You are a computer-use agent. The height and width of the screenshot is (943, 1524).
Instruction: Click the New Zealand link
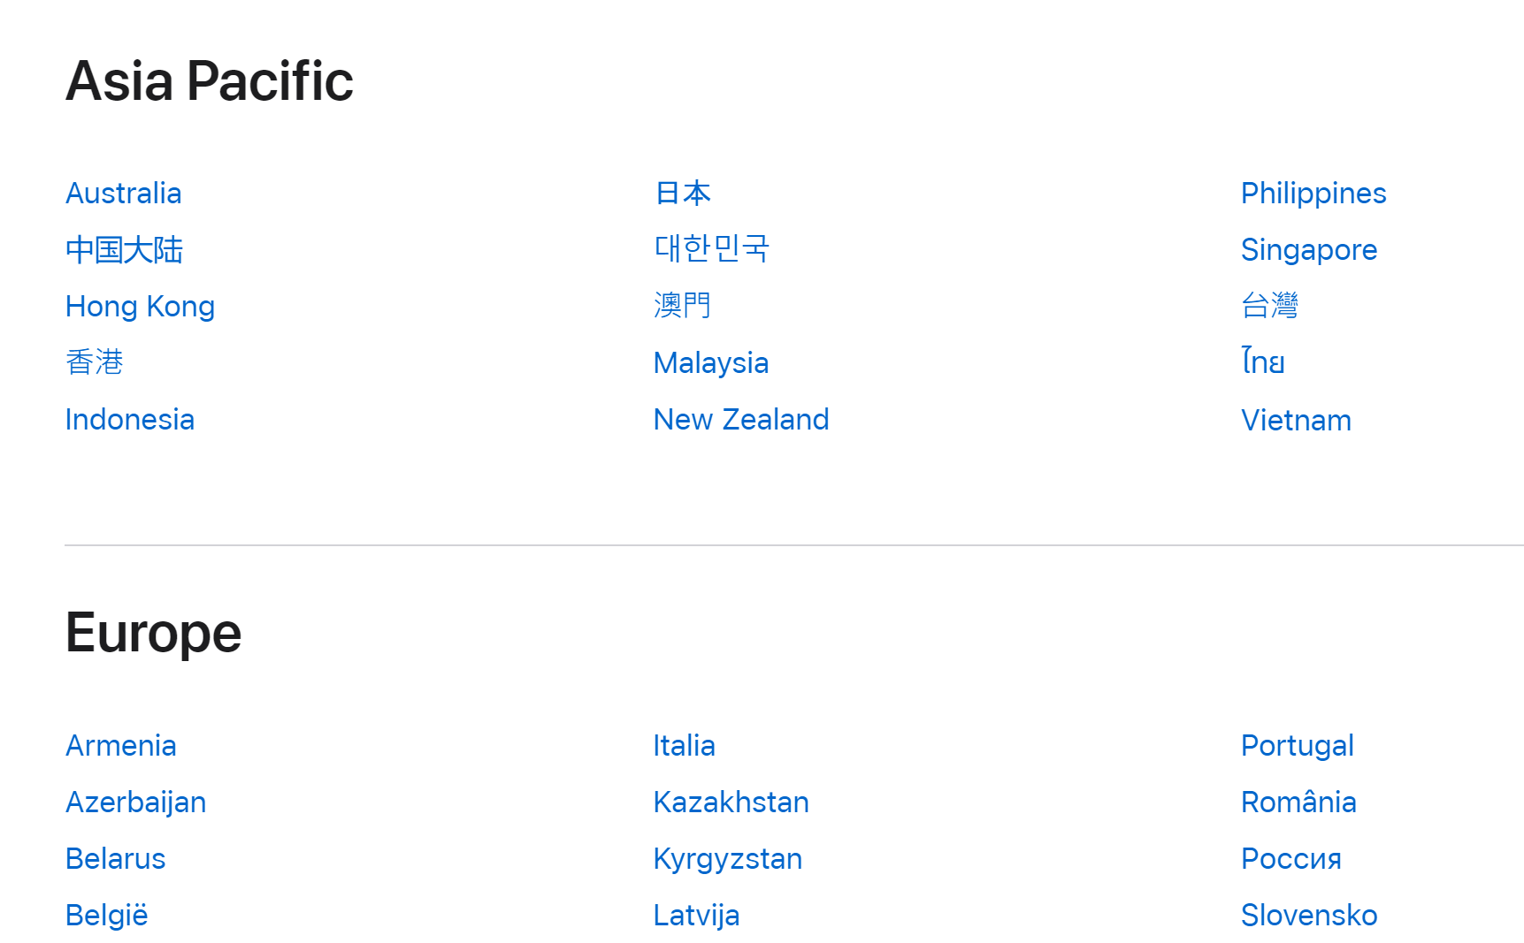pyautogui.click(x=741, y=420)
